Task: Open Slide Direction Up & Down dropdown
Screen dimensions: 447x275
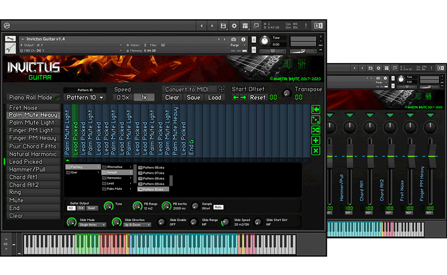Action: coord(137,225)
